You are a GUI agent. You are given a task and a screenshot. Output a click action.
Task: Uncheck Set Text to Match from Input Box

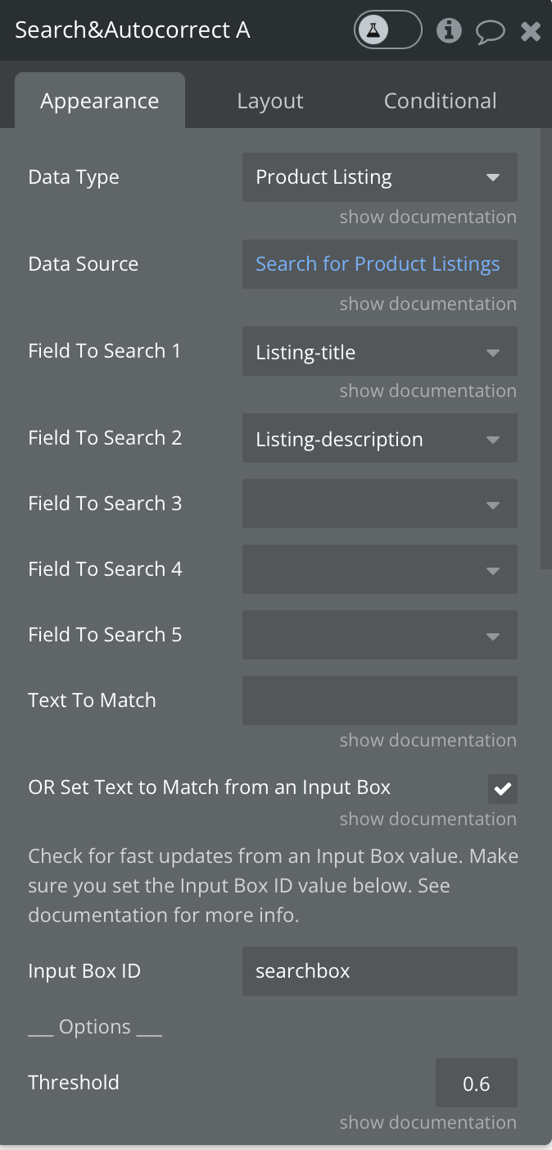(x=502, y=789)
